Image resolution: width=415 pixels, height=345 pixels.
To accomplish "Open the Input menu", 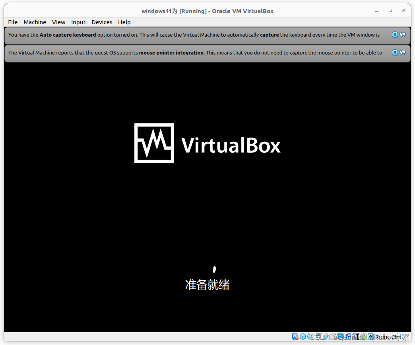I will [78, 22].
